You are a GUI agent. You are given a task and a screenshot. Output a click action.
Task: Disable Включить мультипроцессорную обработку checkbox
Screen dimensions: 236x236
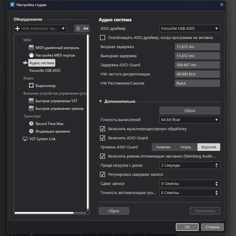click(x=102, y=129)
